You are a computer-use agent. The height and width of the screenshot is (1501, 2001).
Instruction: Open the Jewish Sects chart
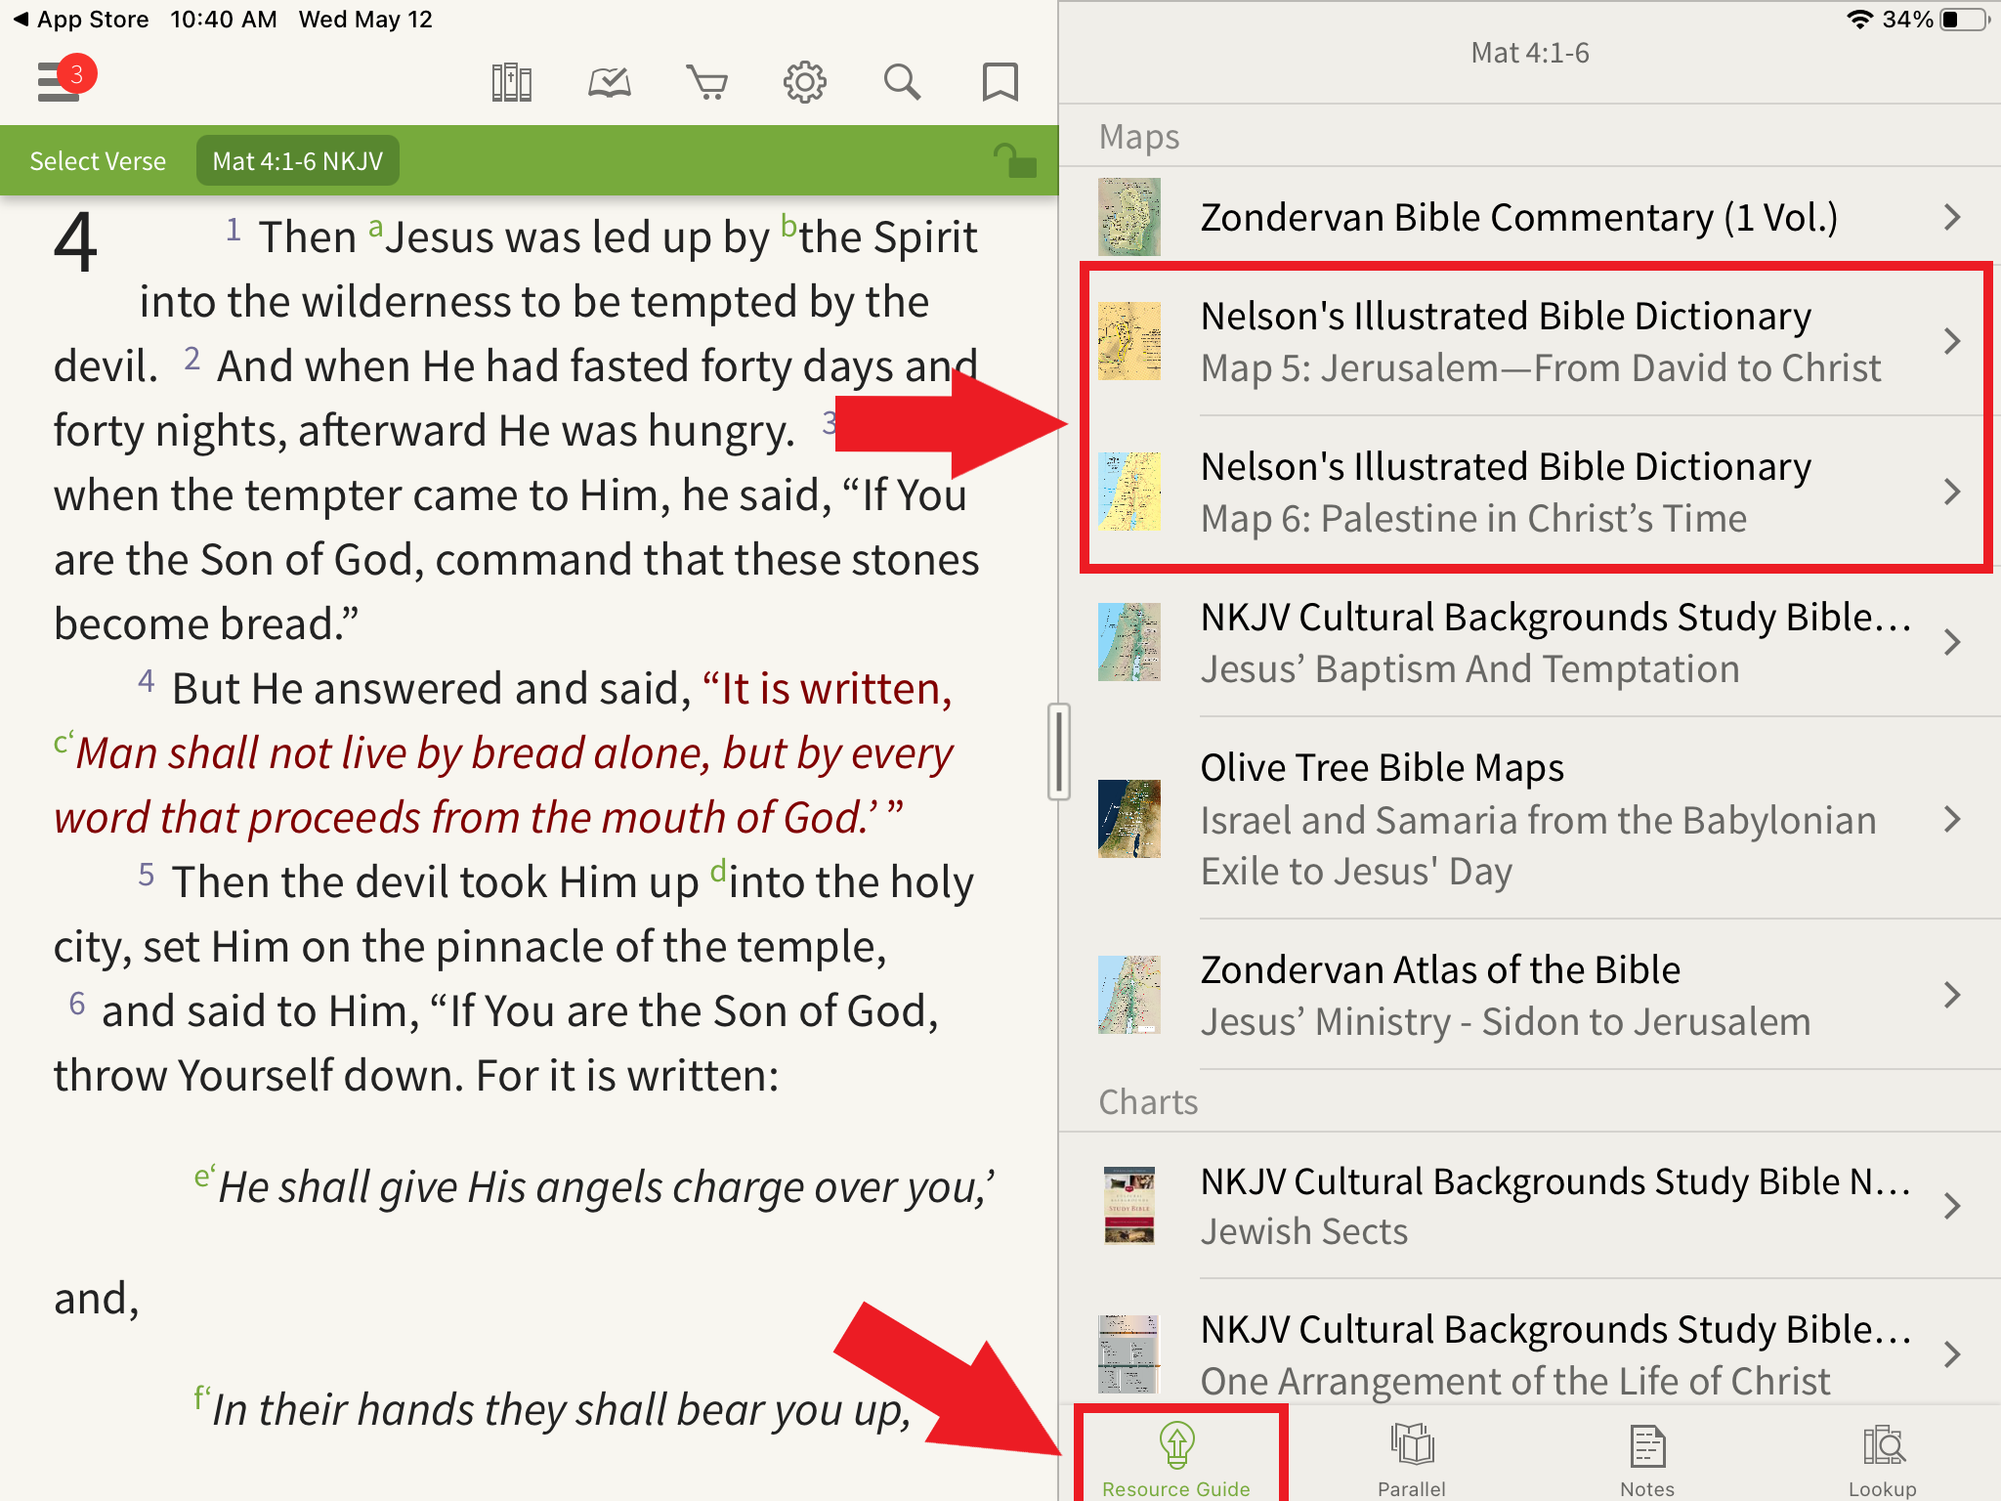point(1530,1206)
